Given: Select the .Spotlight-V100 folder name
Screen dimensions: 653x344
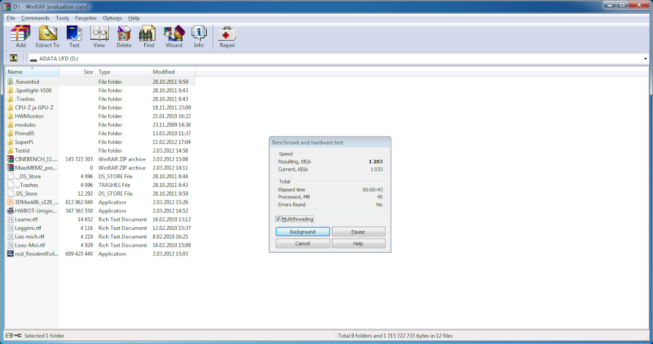Looking at the screenshot, I should pos(34,90).
